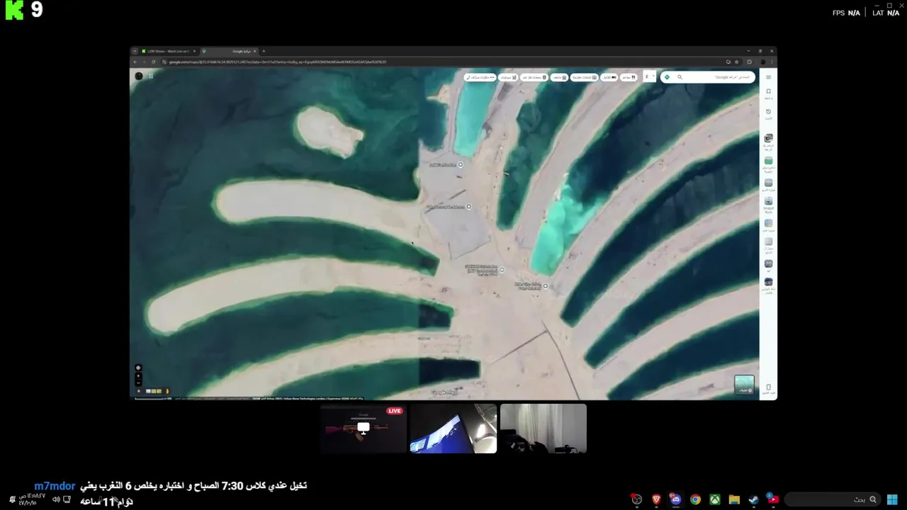907x510 pixels.
Task: Click the m7mdor username in chat overlay
Action: click(x=55, y=486)
